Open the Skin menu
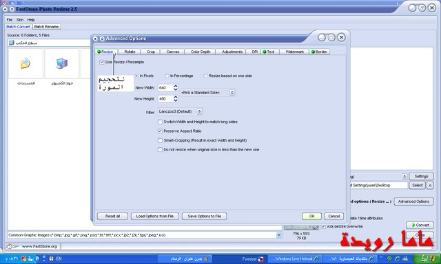Screen dimensions: 441x264 (x=20, y=20)
